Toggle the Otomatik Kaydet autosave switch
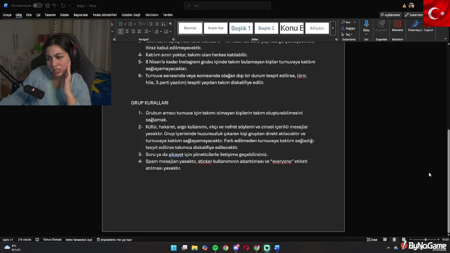This screenshot has width=450, height=253. point(38,6)
